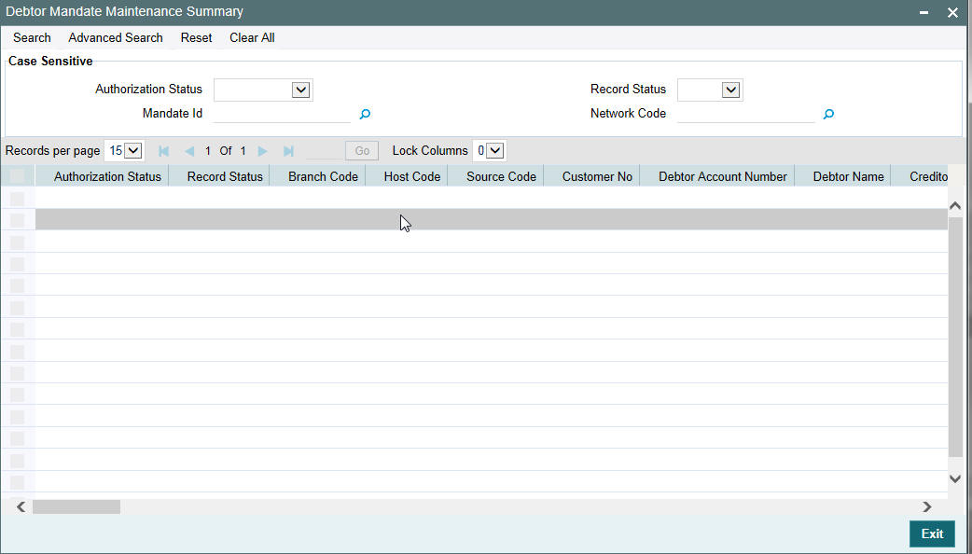Screen dimensions: 972x554
Task: Click Search in the toolbar
Action: 33,38
